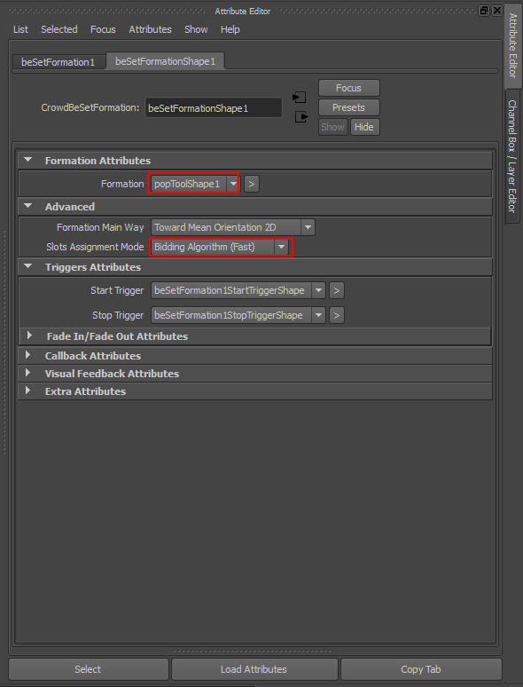Viewport: 523px width, 687px height.
Task: Open the Attributes menu
Action: 150,29
